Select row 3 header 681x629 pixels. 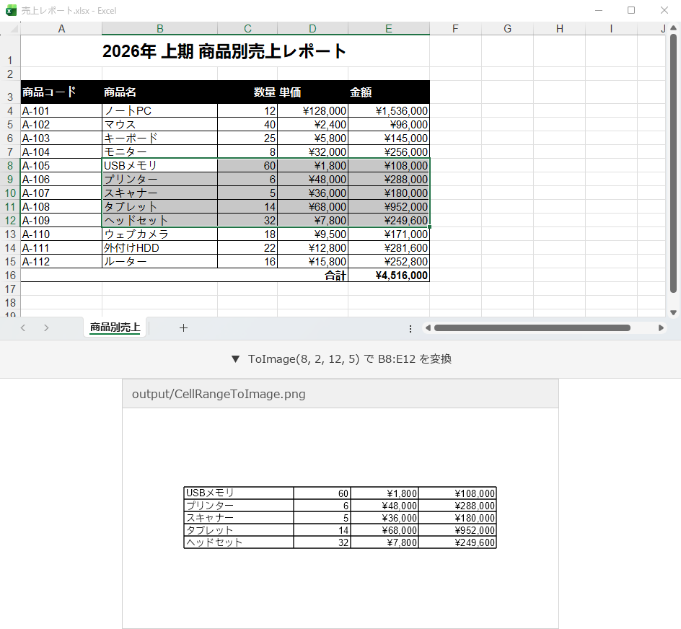(10, 92)
